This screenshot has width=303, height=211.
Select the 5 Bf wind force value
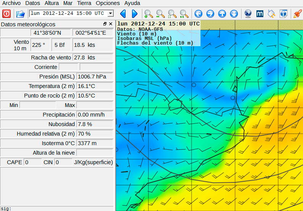point(61,45)
